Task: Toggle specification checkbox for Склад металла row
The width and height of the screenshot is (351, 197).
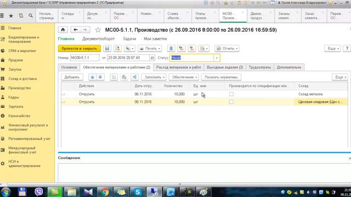Action: pos(231,94)
